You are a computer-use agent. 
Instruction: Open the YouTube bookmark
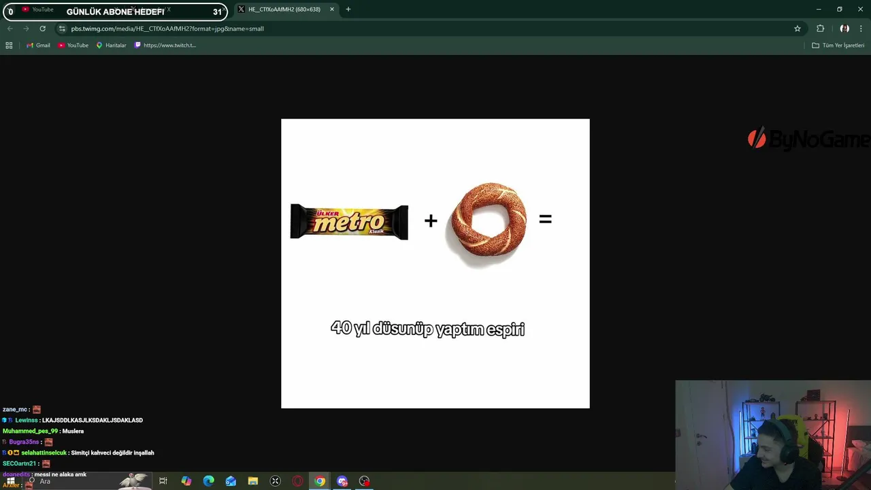pyautogui.click(x=73, y=45)
